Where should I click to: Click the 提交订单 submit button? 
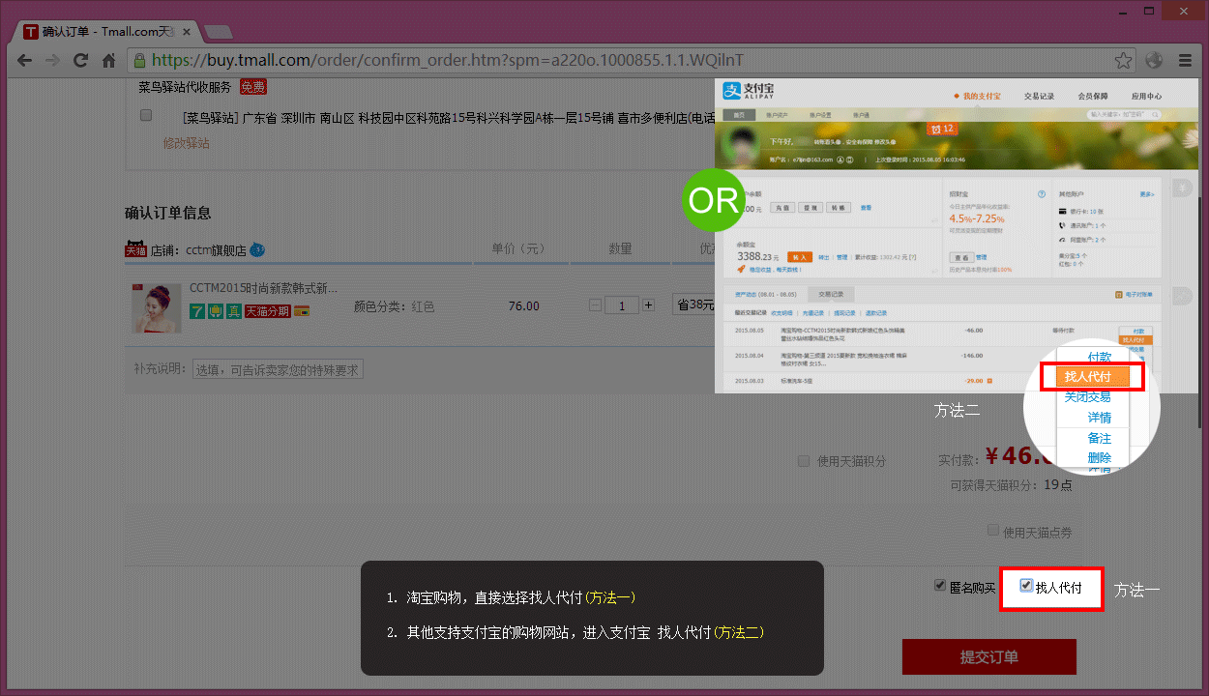[989, 657]
